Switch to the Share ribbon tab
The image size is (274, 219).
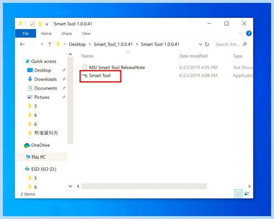coord(67,33)
